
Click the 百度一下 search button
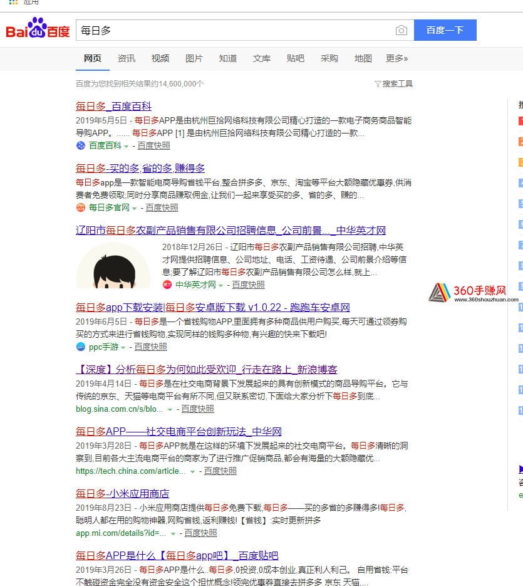tap(445, 30)
